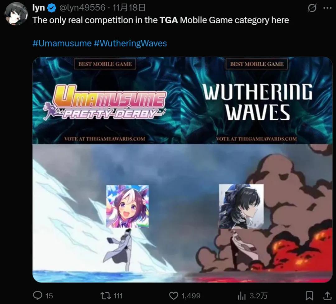Open the three-dot more options menu
Image resolution: width=336 pixels, height=304 pixels.
tap(327, 8)
